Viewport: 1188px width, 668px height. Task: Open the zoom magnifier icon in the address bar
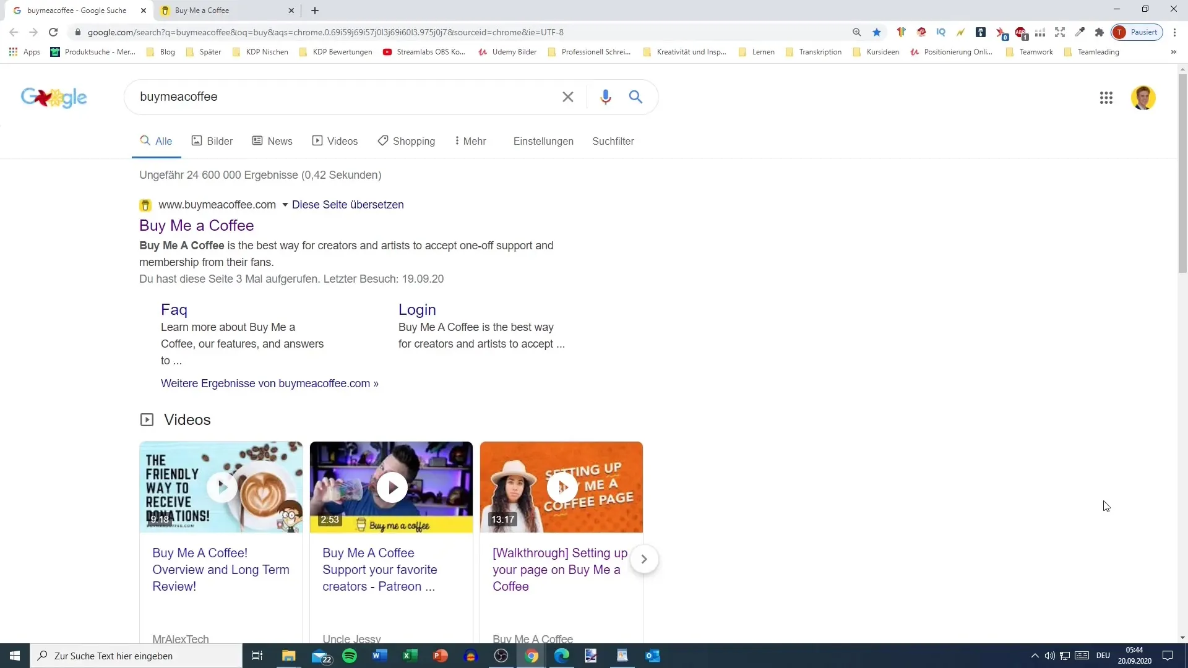point(857,32)
